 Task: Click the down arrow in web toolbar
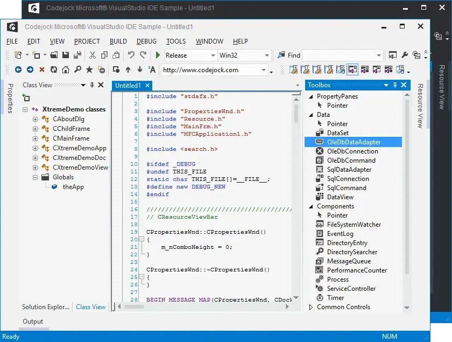pyautogui.click(x=140, y=69)
